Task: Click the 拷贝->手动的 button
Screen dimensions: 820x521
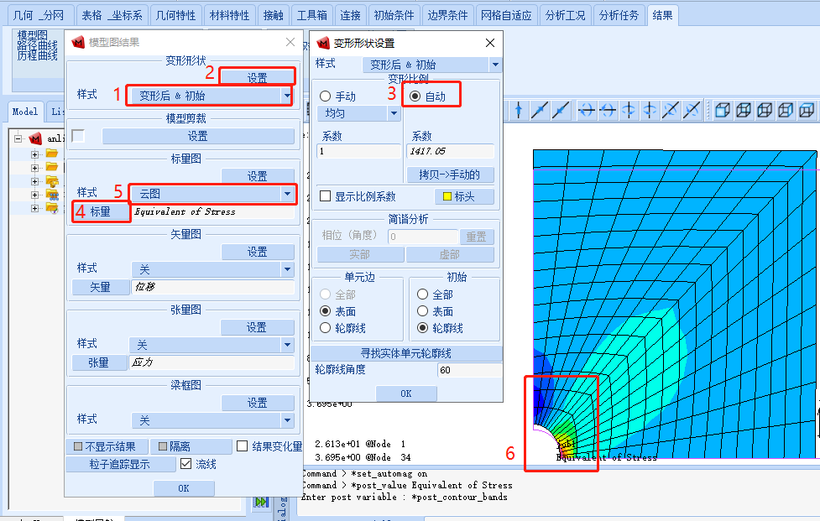Action: tap(450, 175)
